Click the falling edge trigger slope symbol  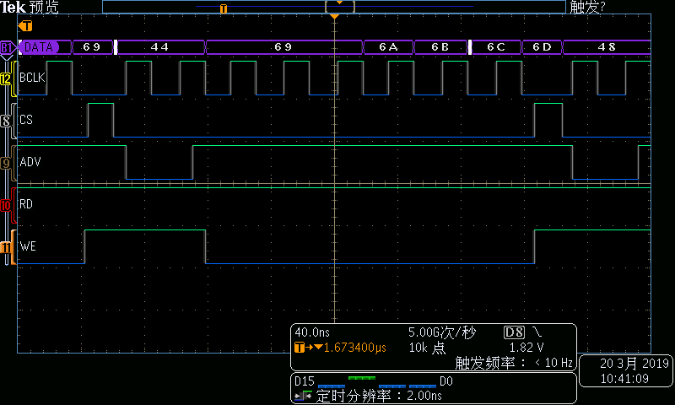pos(537,332)
